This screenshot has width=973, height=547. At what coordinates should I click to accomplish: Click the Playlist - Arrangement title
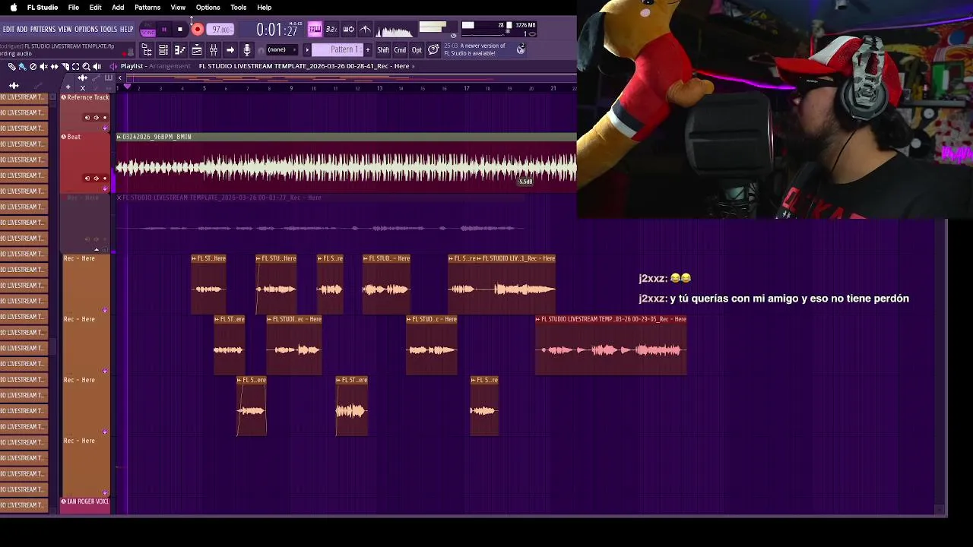pos(155,66)
